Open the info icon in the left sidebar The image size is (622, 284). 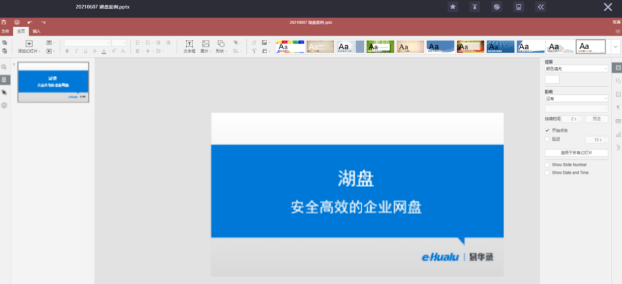point(5,105)
